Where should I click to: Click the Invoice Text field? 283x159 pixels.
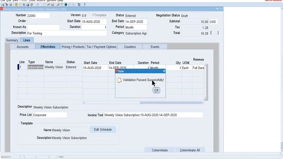tap(153, 115)
